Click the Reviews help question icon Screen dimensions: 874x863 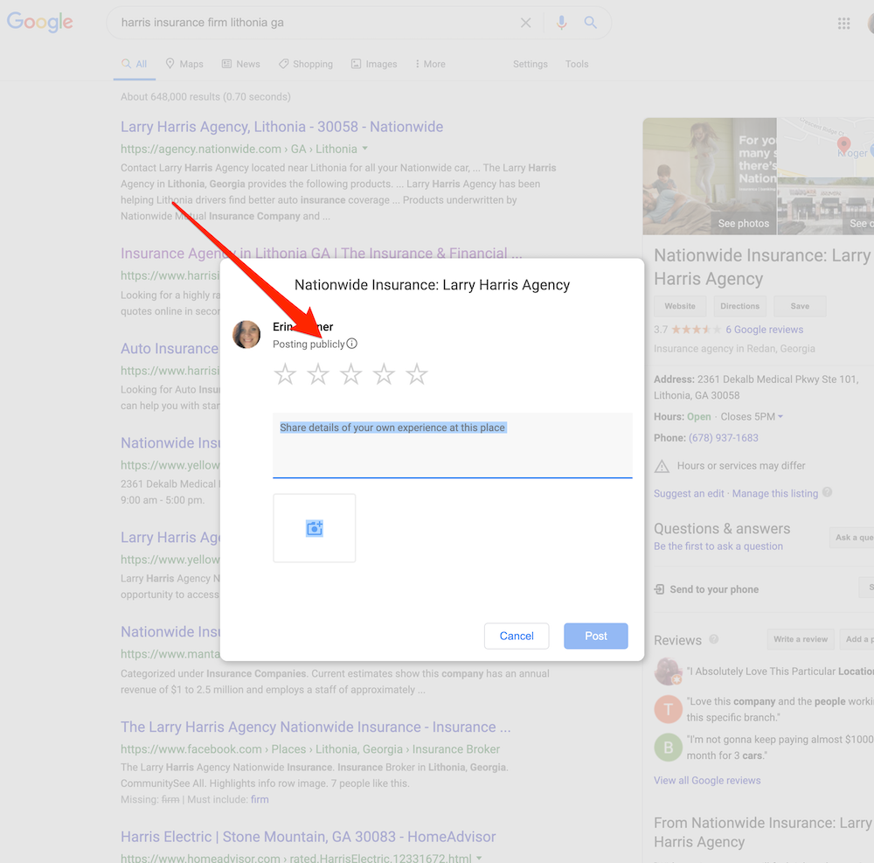click(713, 639)
